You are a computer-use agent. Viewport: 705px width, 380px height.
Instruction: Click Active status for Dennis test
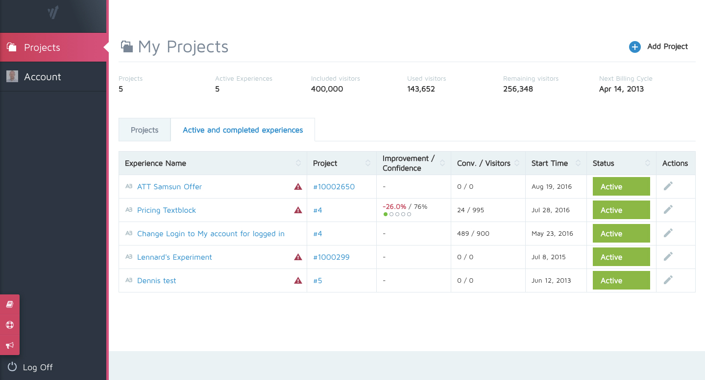coord(621,281)
